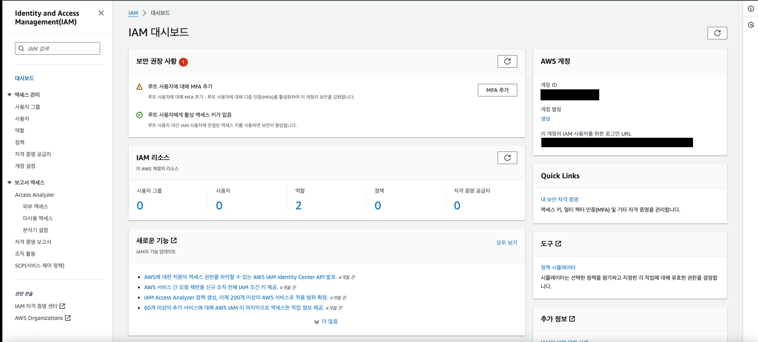
Task: Open the AWS IAM Identity Center API announcement
Action: pyautogui.click(x=240, y=277)
